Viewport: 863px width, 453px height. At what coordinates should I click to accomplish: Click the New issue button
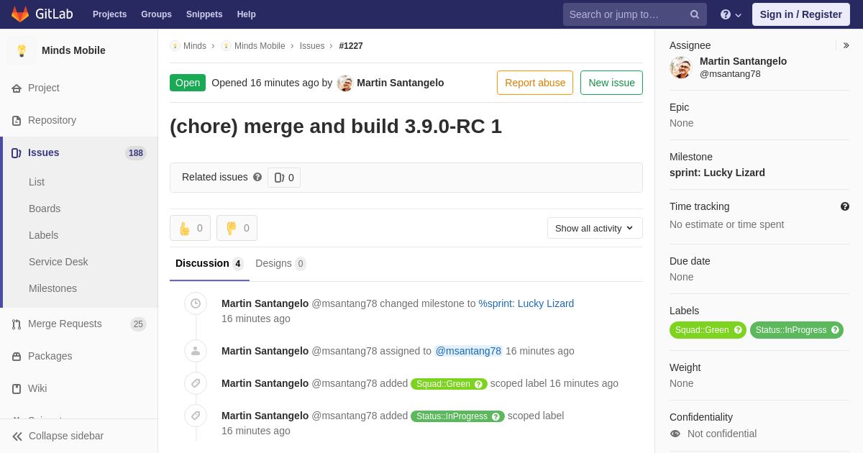coord(611,83)
